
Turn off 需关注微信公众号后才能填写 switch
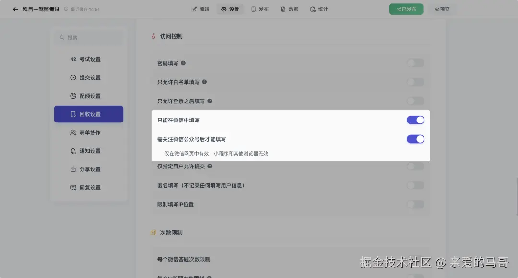(x=415, y=139)
